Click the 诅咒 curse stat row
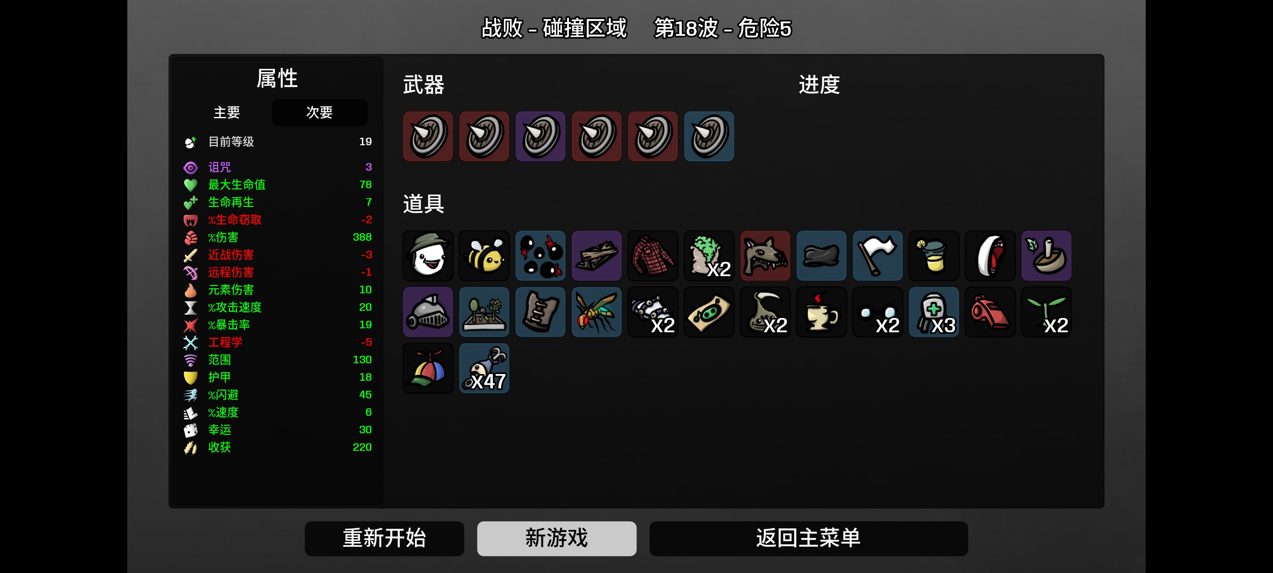The width and height of the screenshot is (1273, 573). coord(277,167)
